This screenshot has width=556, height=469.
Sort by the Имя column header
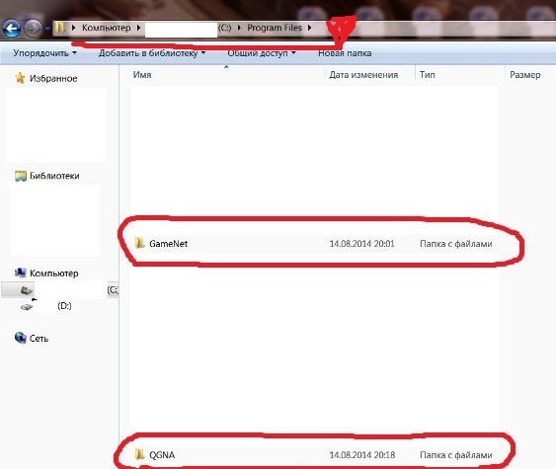[x=142, y=75]
